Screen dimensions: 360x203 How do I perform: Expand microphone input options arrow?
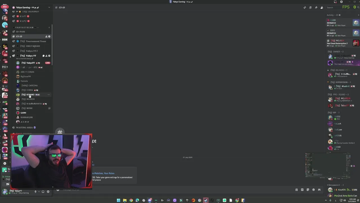pyautogui.click(x=39, y=192)
